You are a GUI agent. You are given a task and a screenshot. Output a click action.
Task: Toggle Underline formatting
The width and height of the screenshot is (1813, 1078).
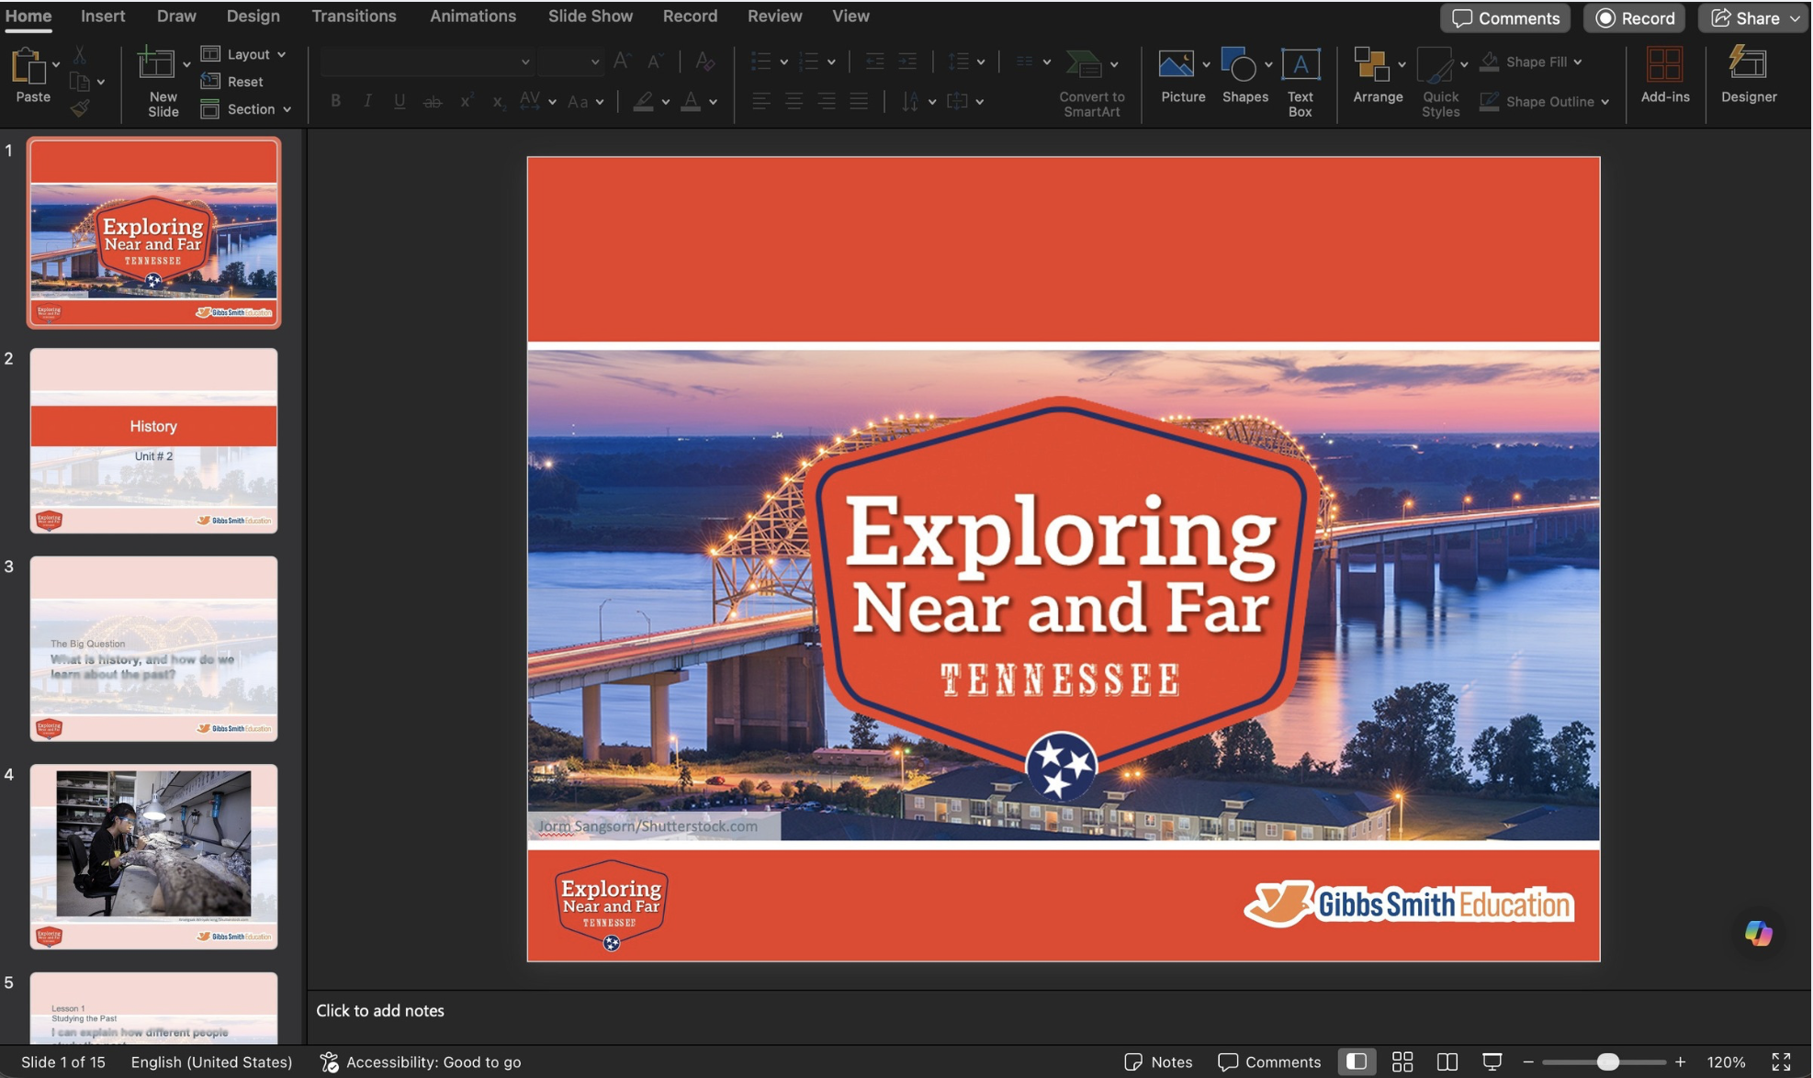pos(400,101)
